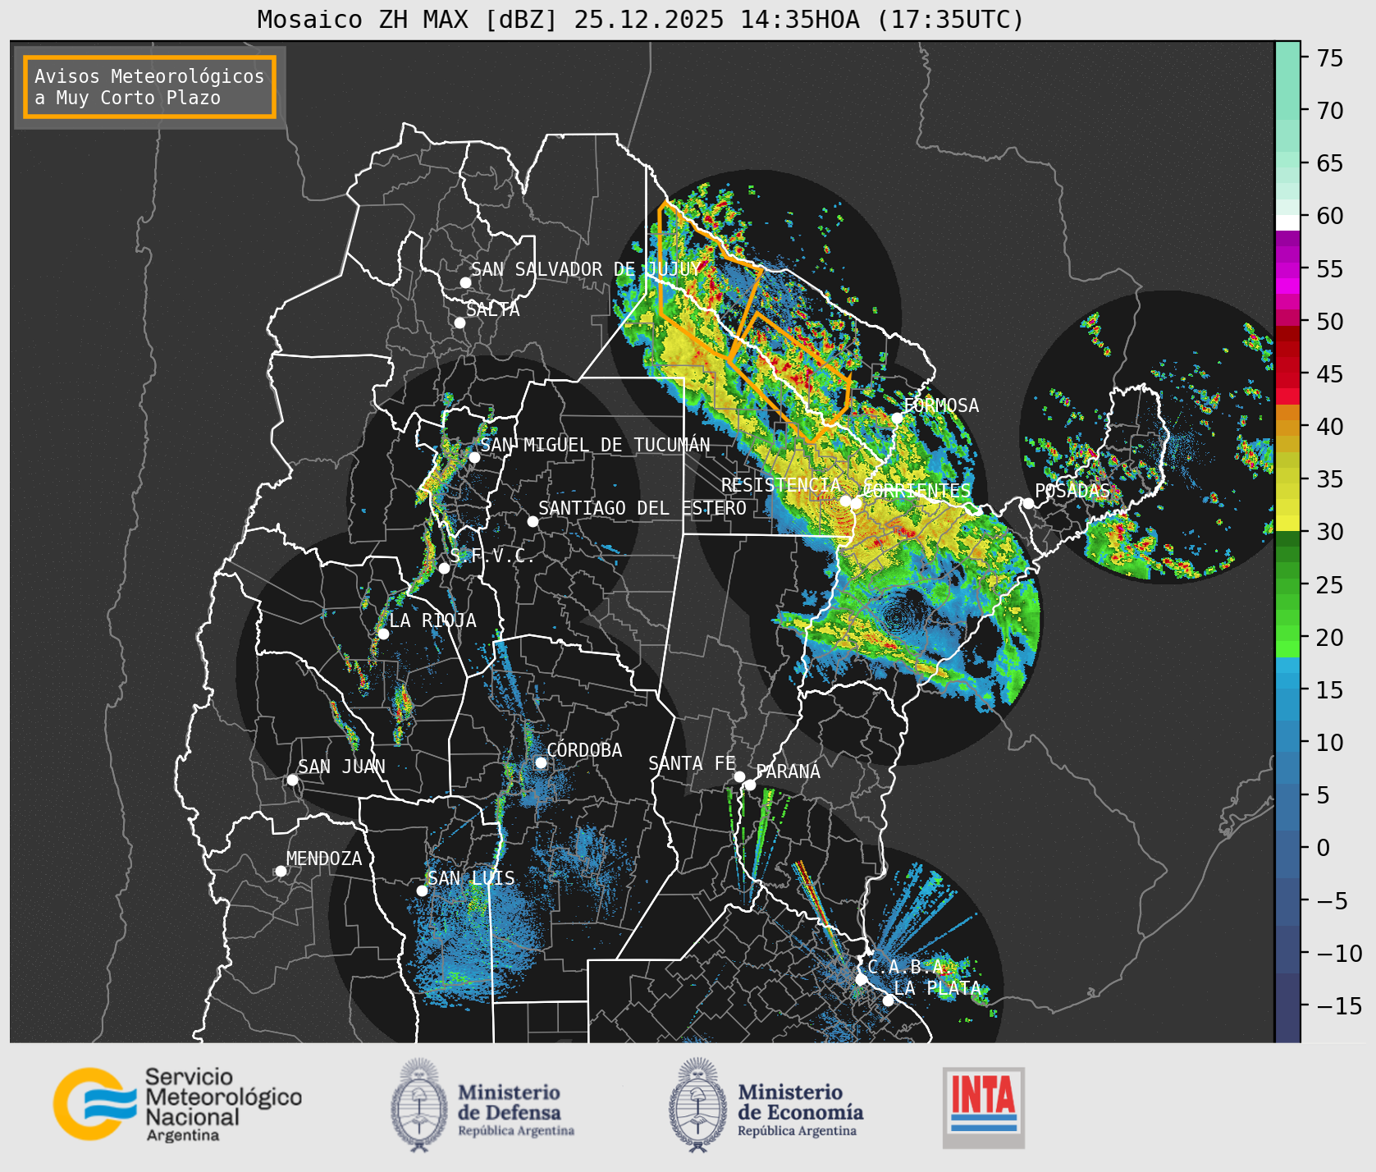1376x1172 pixels.
Task: Click the SAN SALVADOR DE JUJUY label
Action: point(586,269)
